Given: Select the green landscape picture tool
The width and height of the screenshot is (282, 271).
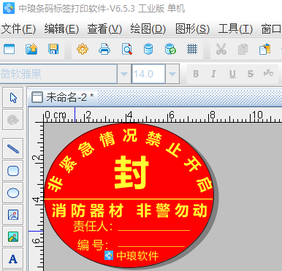Looking at the screenshot, I should coord(13,237).
